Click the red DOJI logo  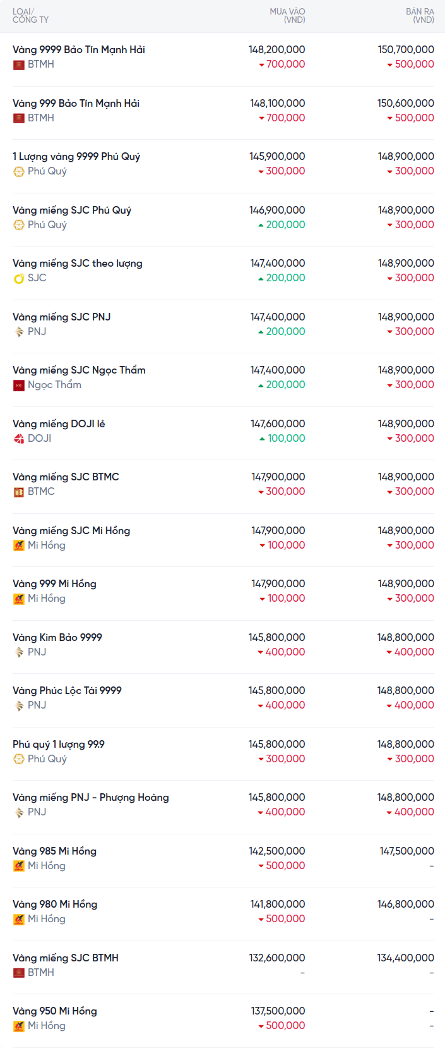coord(19,439)
